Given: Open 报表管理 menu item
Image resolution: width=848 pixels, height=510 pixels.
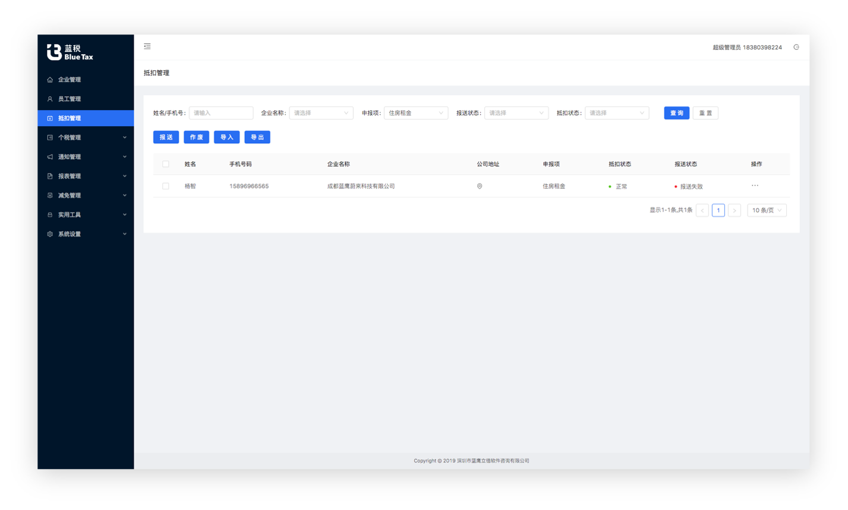Looking at the screenshot, I should [x=86, y=177].
